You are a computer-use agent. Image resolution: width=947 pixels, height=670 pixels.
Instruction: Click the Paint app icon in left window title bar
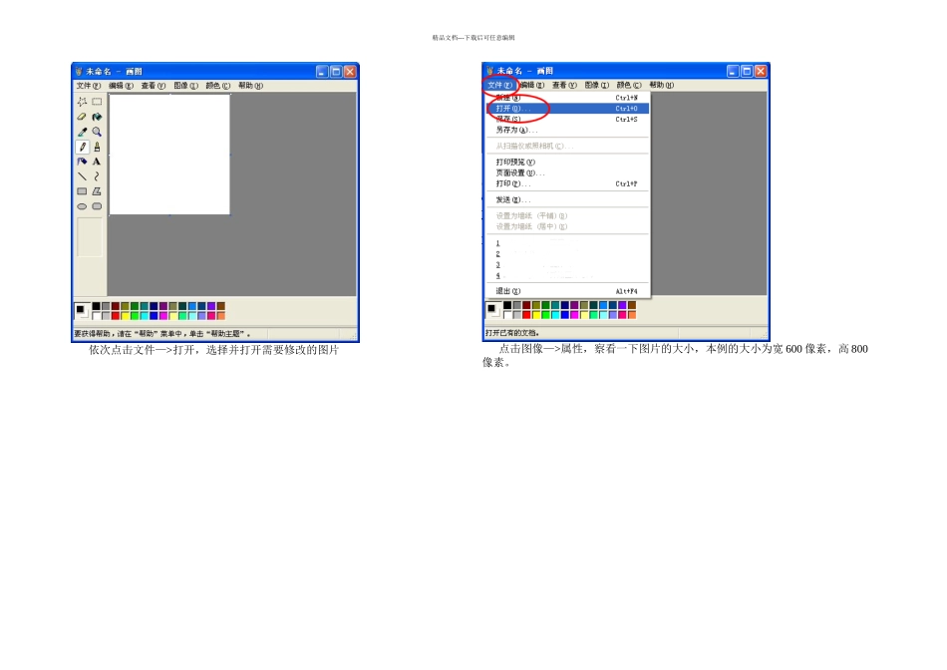point(79,72)
